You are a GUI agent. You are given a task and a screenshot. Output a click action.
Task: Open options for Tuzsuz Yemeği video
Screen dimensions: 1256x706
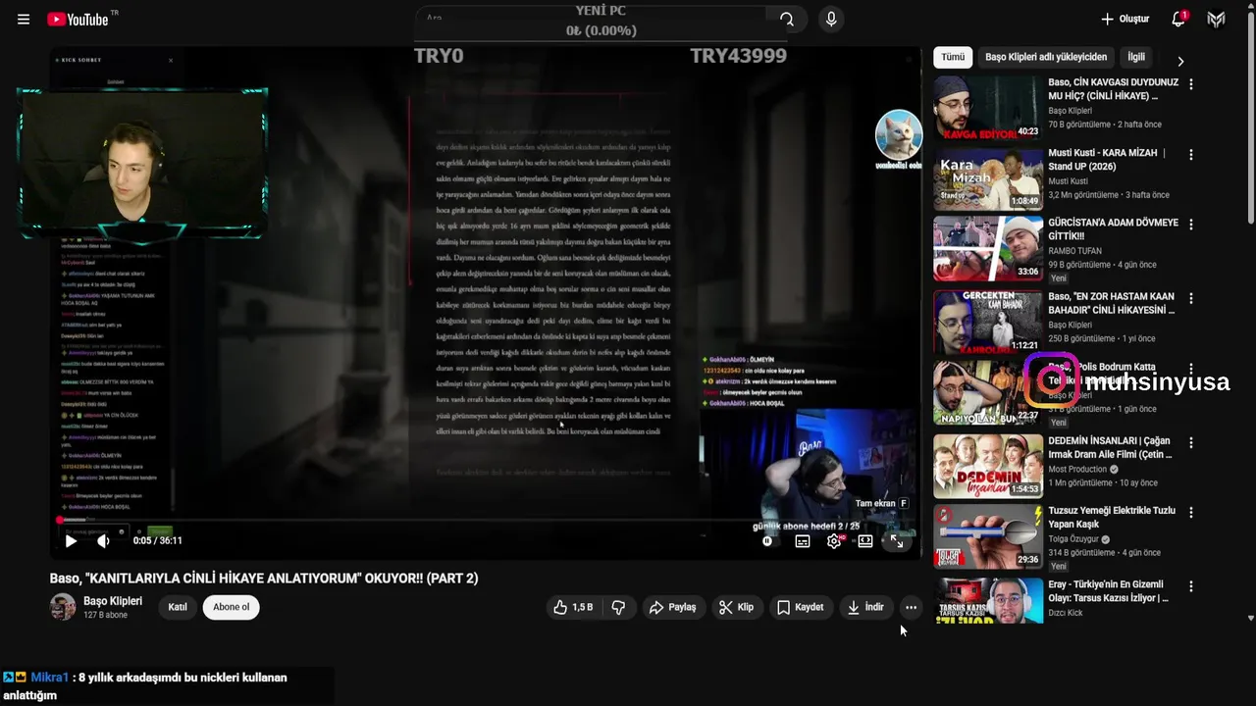coord(1191,512)
